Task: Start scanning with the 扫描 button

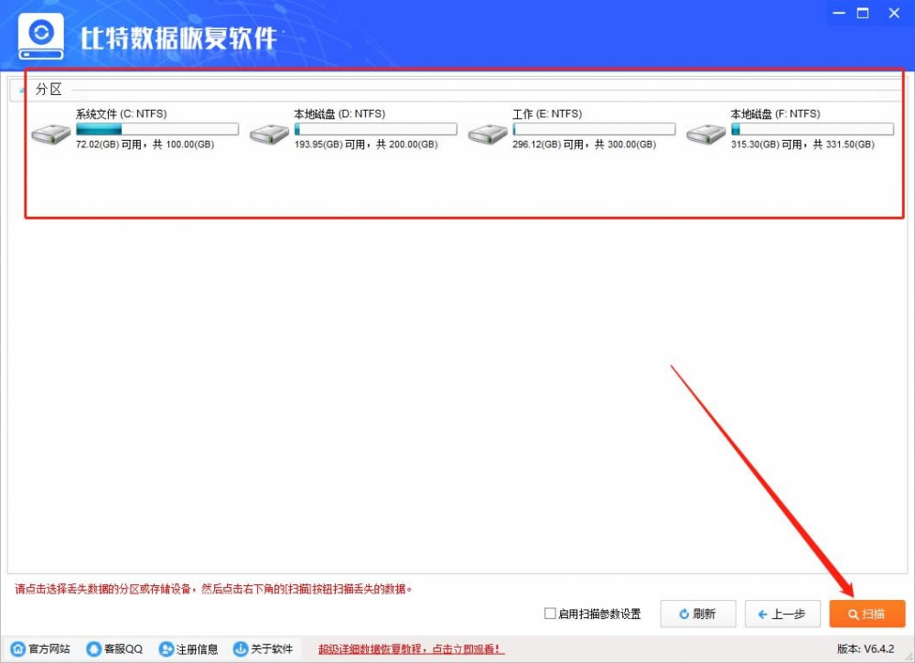Action: 867,614
